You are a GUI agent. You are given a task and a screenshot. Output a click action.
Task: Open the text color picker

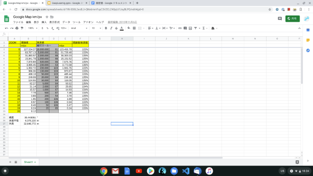pos(122,28)
